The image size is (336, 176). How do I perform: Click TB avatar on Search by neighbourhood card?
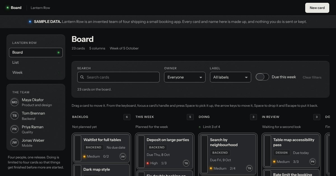point(249,168)
